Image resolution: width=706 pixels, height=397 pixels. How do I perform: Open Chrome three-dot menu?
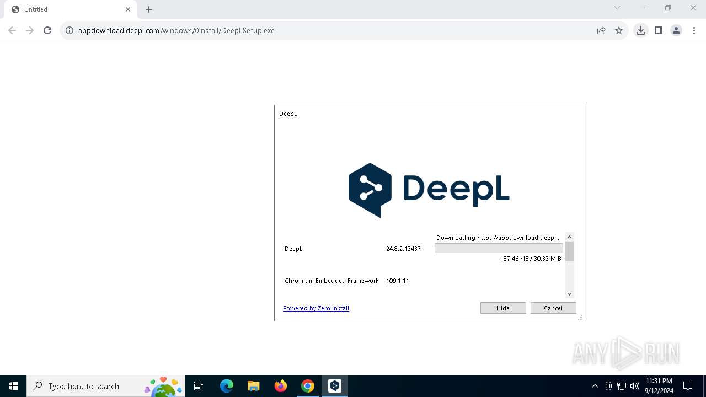[694, 30]
